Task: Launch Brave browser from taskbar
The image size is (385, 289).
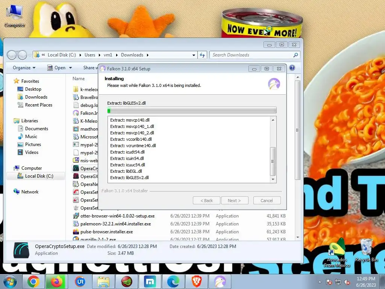Action: click(196, 281)
